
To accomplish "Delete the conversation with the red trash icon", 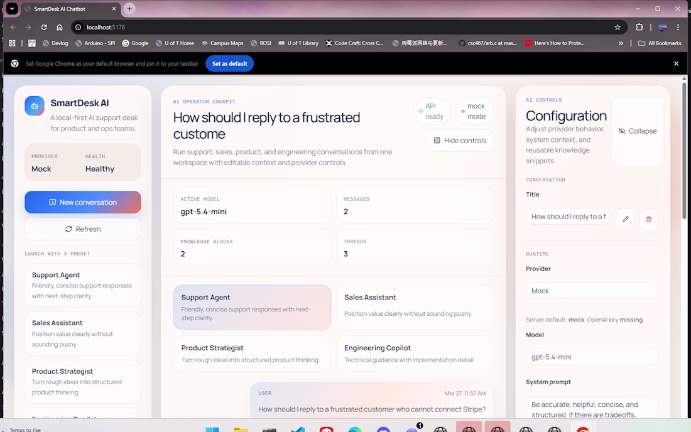I will click(648, 219).
